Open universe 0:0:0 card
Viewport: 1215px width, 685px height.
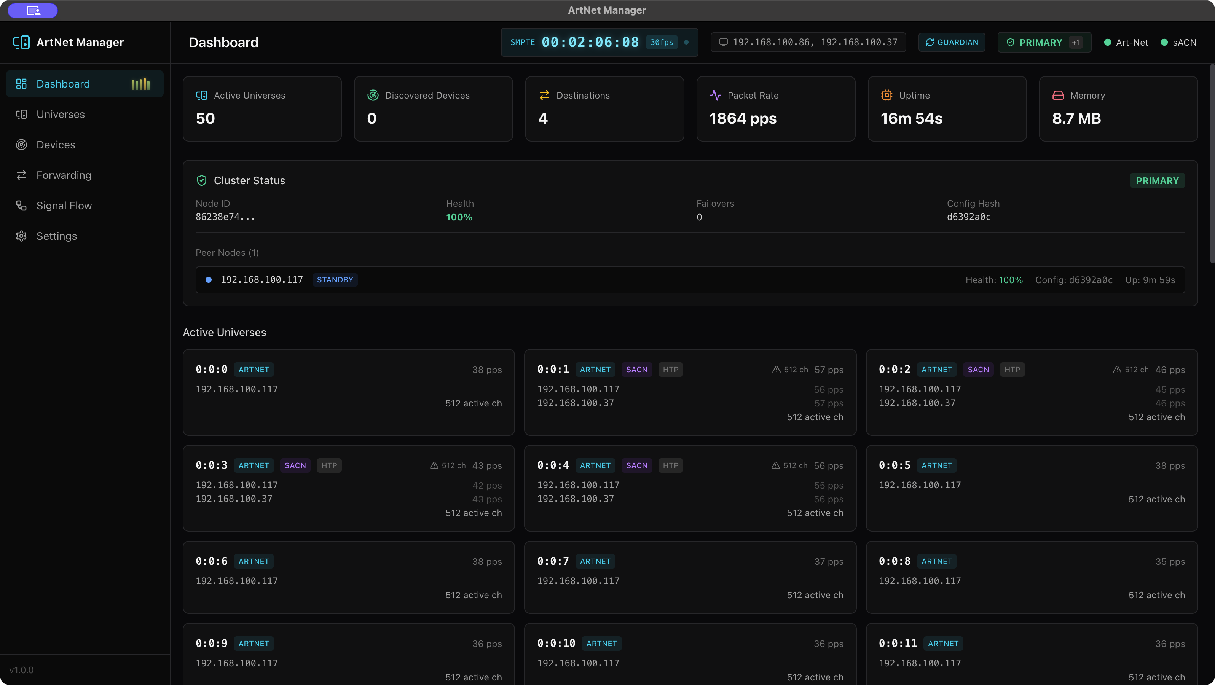[349, 392]
